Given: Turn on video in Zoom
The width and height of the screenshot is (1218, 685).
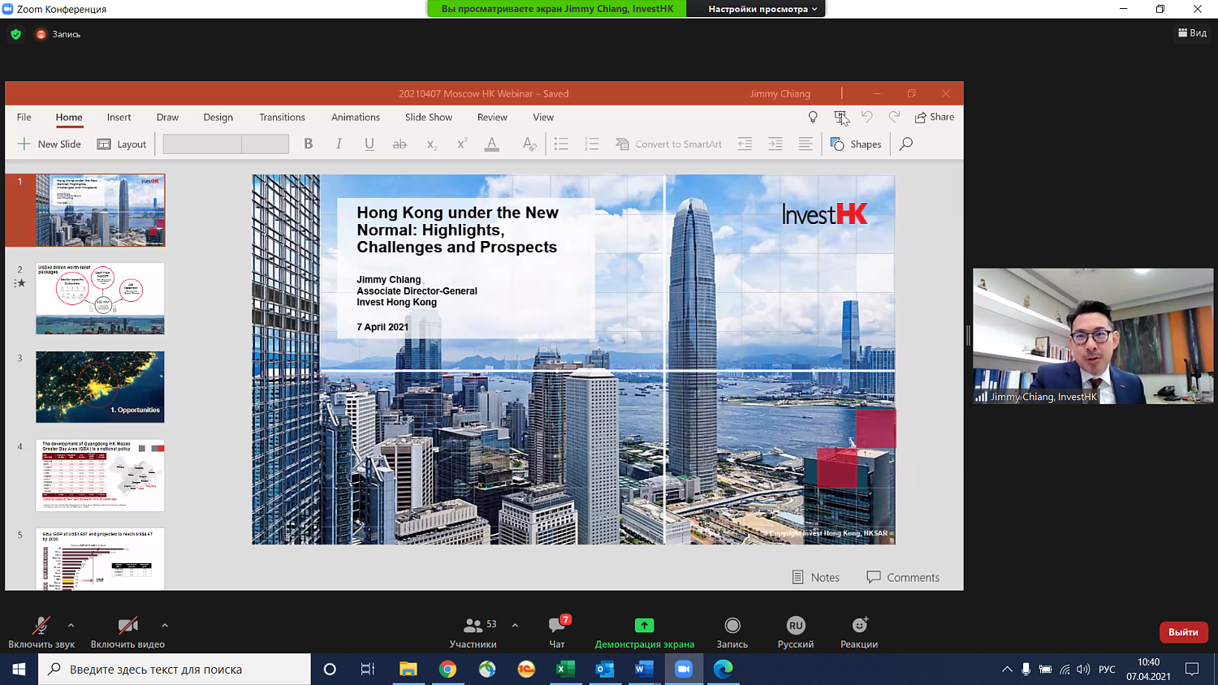Looking at the screenshot, I should (127, 631).
